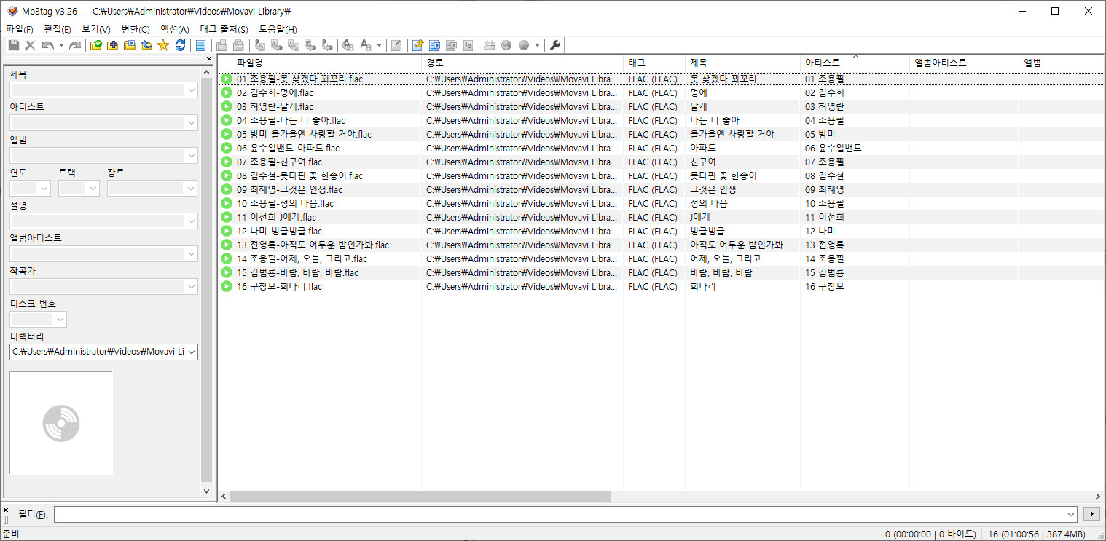The image size is (1106, 541).
Task: Open the tag sources globe dropdown arrow
Action: pos(537,45)
